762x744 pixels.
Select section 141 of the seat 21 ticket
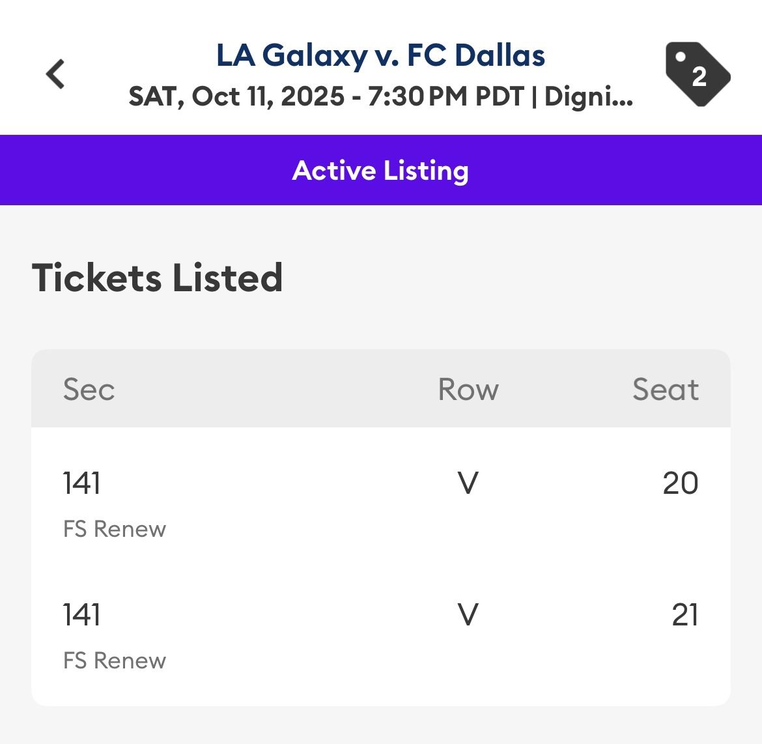tap(81, 615)
